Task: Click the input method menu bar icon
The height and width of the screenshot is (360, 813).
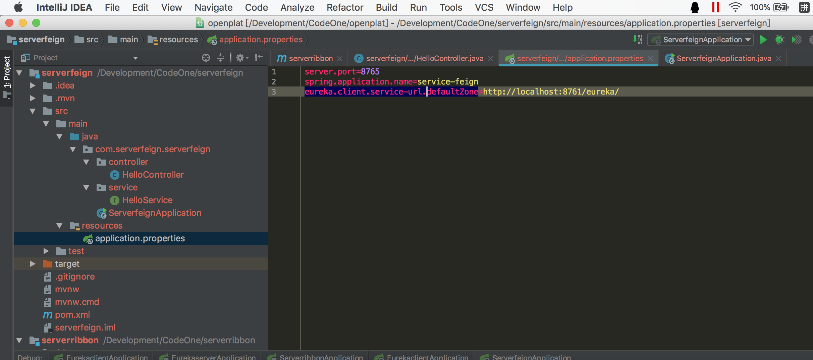Action: [804, 7]
